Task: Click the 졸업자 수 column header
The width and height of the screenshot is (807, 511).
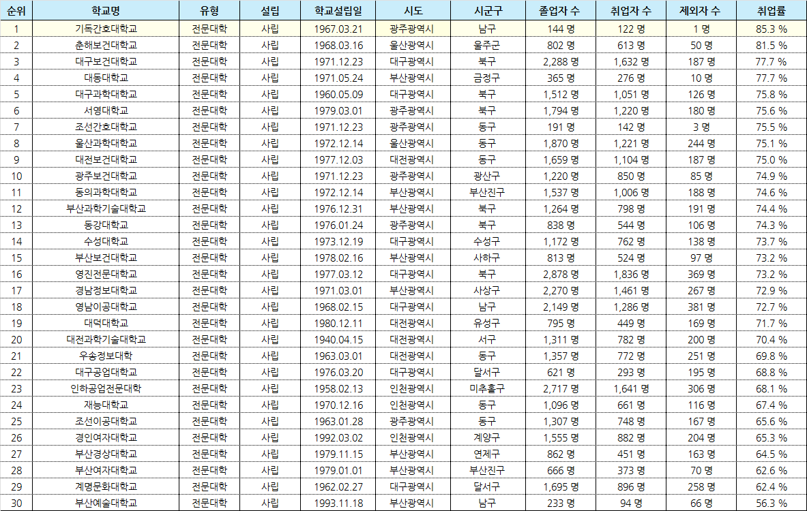Action: (561, 10)
